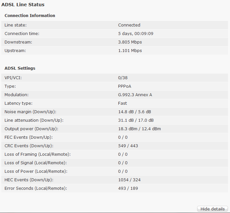Click the Hide details button
The width and height of the screenshot is (230, 213).
pos(212,209)
